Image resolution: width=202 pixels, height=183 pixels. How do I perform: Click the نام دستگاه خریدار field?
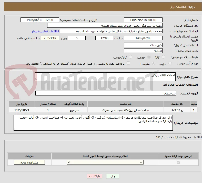pyautogui.click(x=105, y=25)
